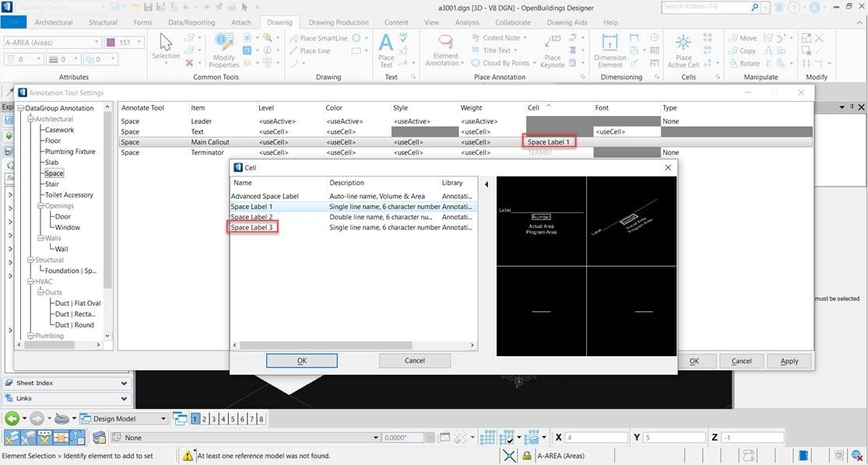Collapse the Openings tree node
868x465 pixels.
(40, 206)
